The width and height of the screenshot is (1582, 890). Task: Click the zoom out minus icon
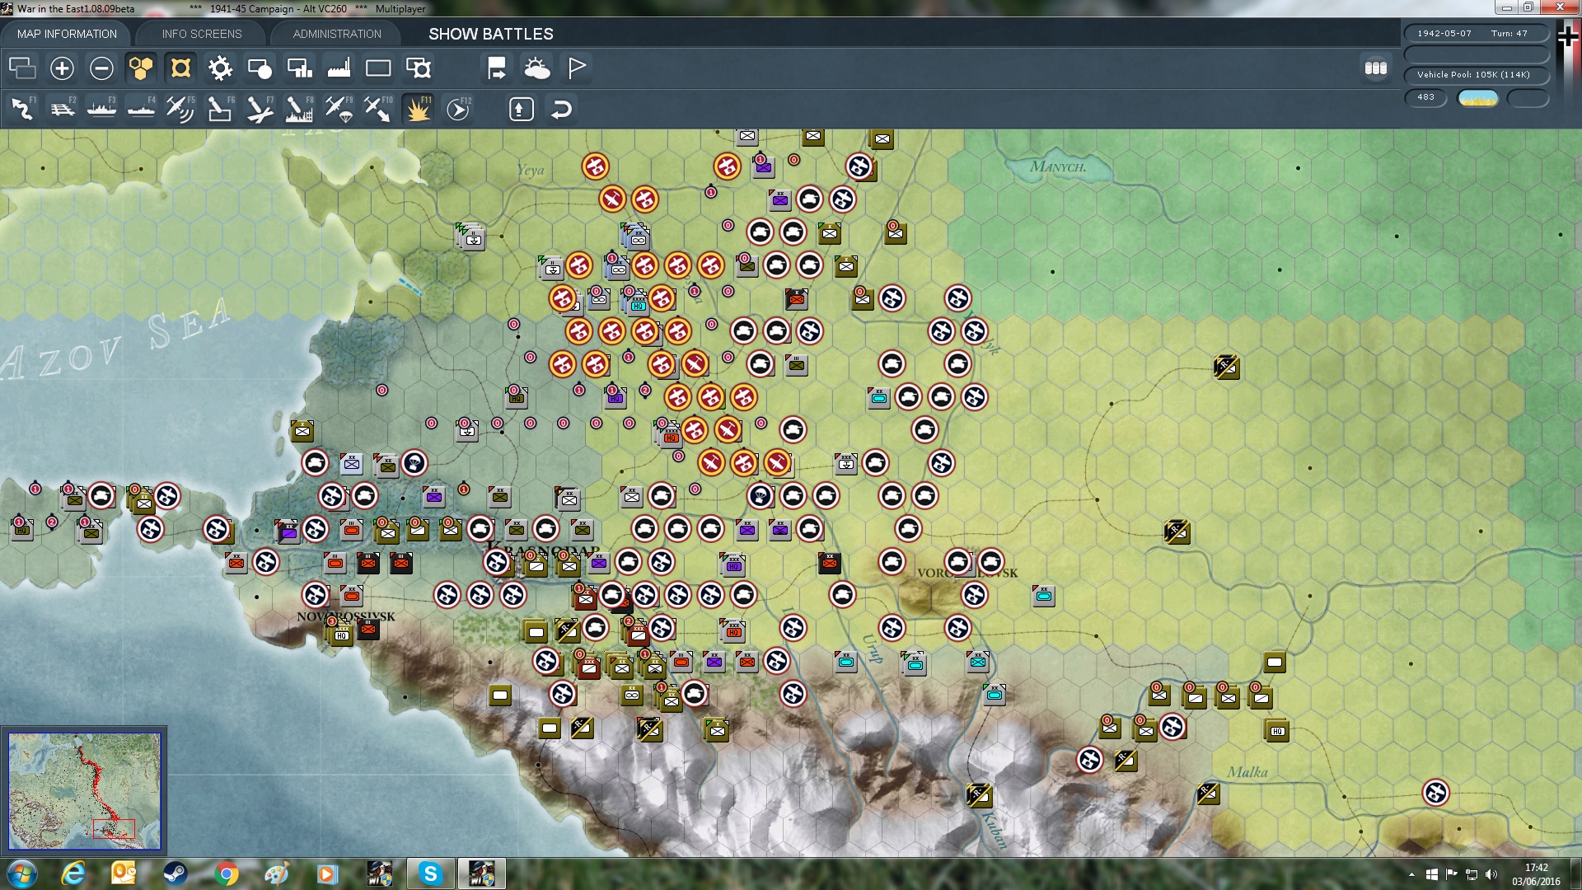[x=101, y=68]
